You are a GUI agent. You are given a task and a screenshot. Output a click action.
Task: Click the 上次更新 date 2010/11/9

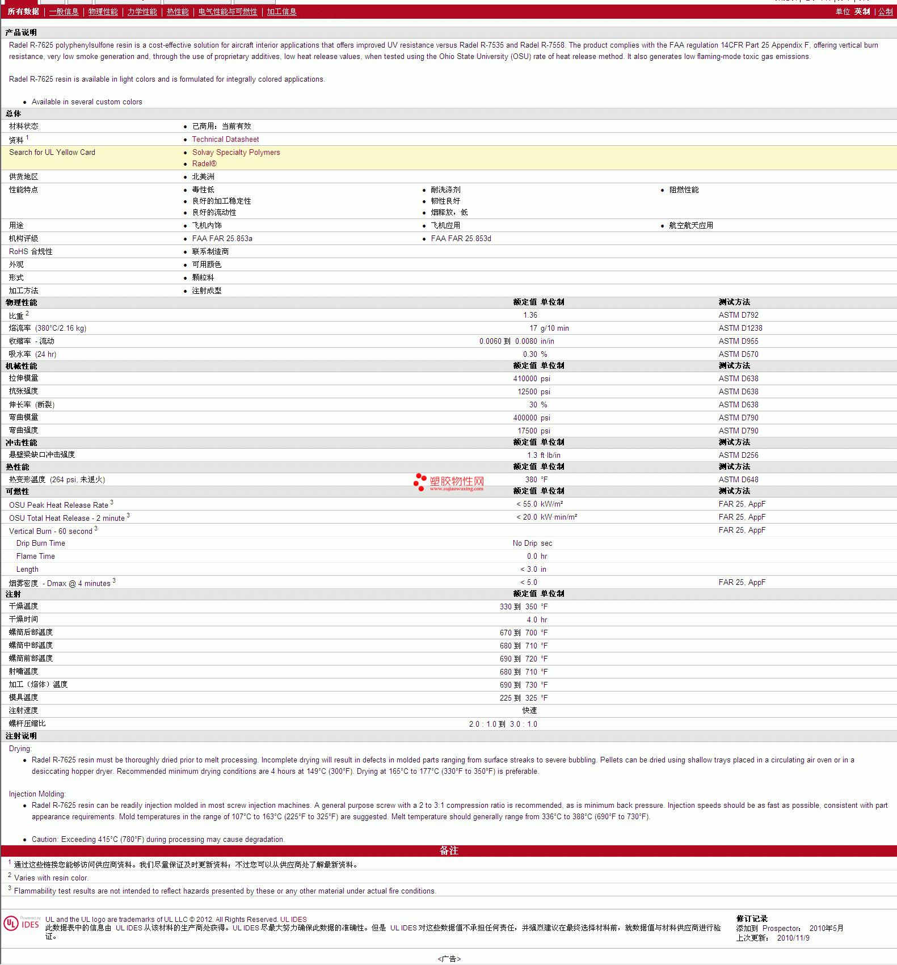point(793,938)
